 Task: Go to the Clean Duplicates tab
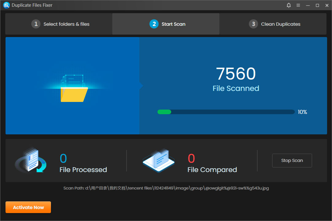point(280,24)
